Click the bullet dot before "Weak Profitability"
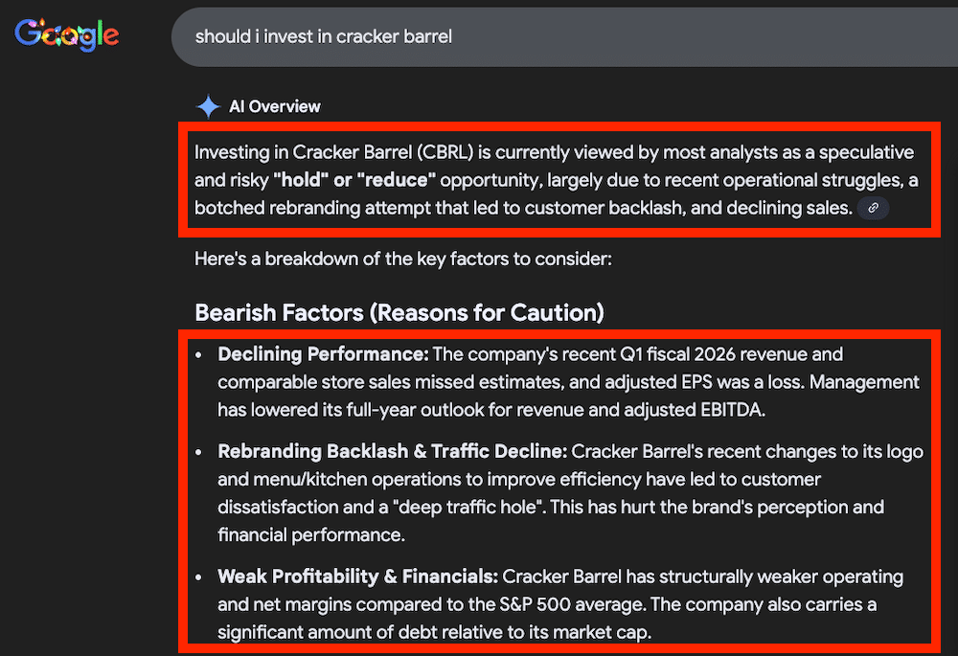Image resolution: width=958 pixels, height=656 pixels. click(x=199, y=577)
